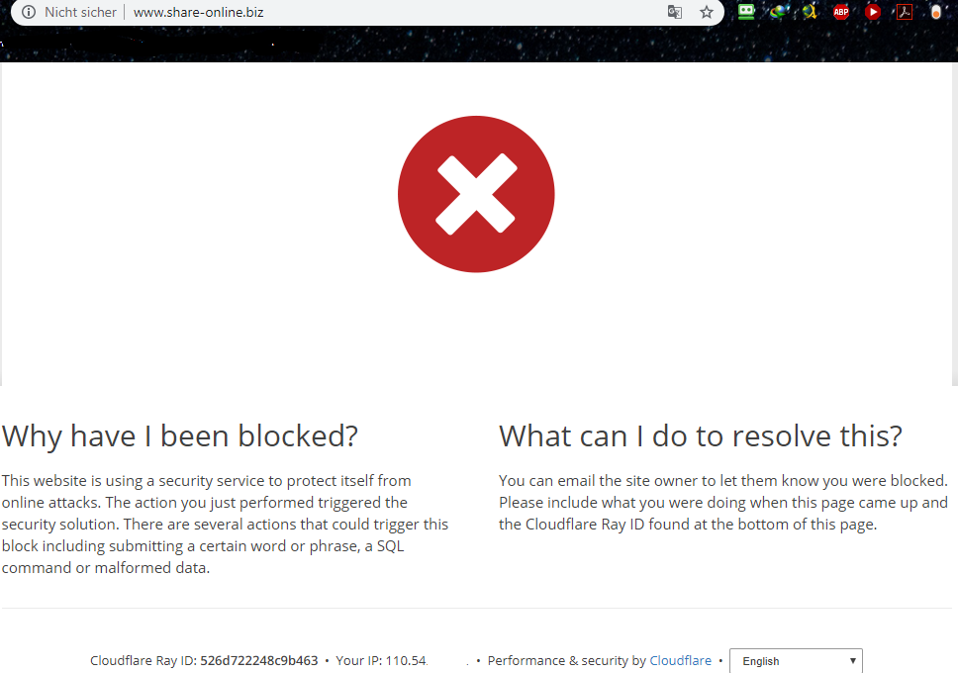Click the 'Why have I been blocked?' heading

pos(180,435)
